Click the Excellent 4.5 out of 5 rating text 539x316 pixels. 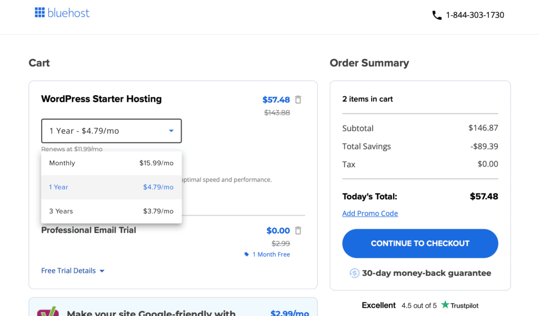399,305
